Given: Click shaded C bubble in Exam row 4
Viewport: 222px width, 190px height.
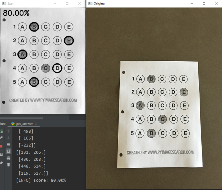Looking at the screenshot, I should [x=46, y=68].
